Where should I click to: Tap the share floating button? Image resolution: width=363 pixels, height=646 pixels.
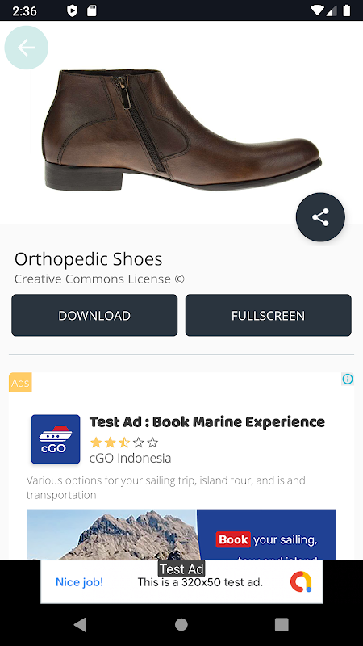coord(320,217)
